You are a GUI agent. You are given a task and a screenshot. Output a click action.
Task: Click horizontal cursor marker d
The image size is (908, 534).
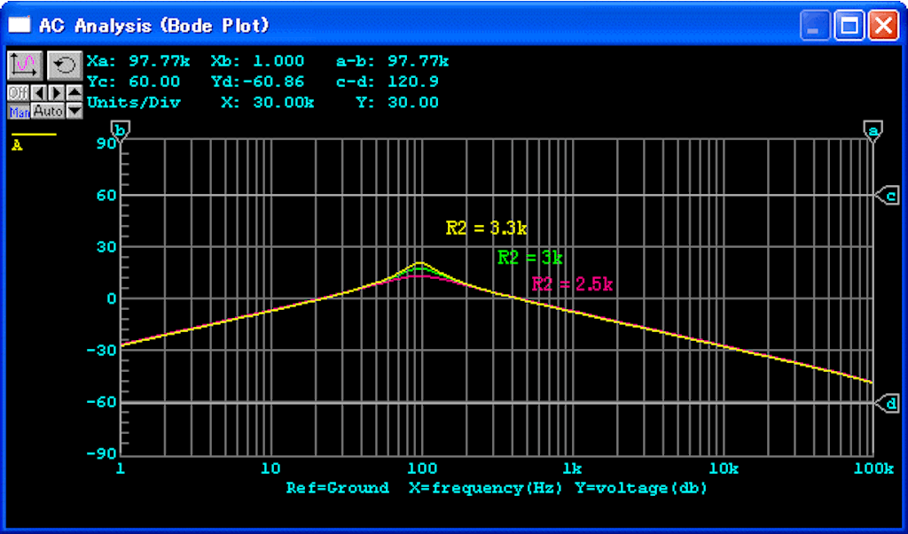pyautogui.click(x=887, y=403)
